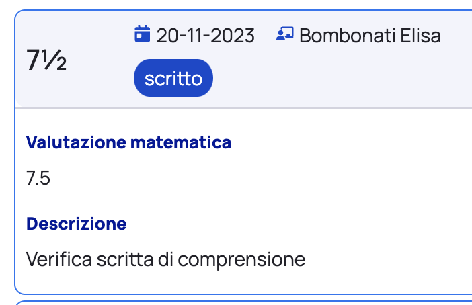Image resolution: width=472 pixels, height=305 pixels.
Task: Click the calendar icon beside the date
Action: [x=142, y=34]
